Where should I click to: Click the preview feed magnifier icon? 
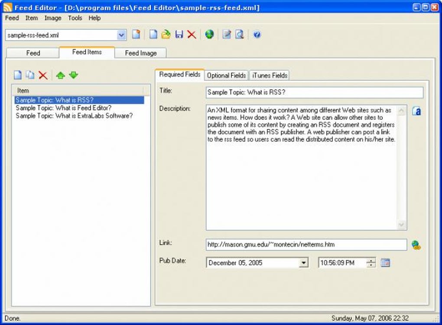240,35
